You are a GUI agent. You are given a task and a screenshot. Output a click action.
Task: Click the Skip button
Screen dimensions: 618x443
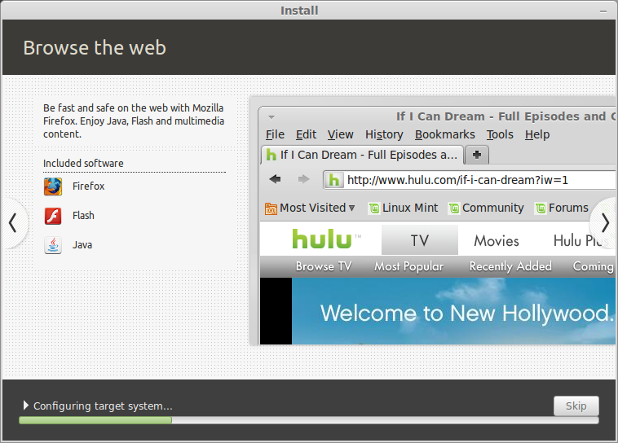(576, 406)
